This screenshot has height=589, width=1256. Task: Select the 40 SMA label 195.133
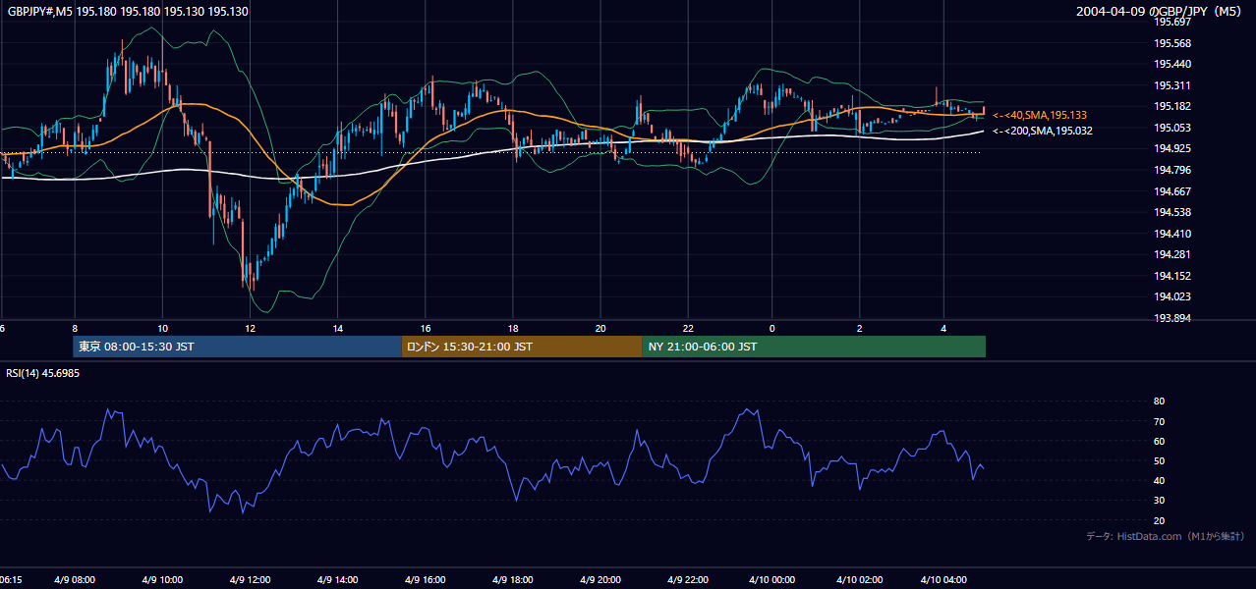click(1040, 115)
